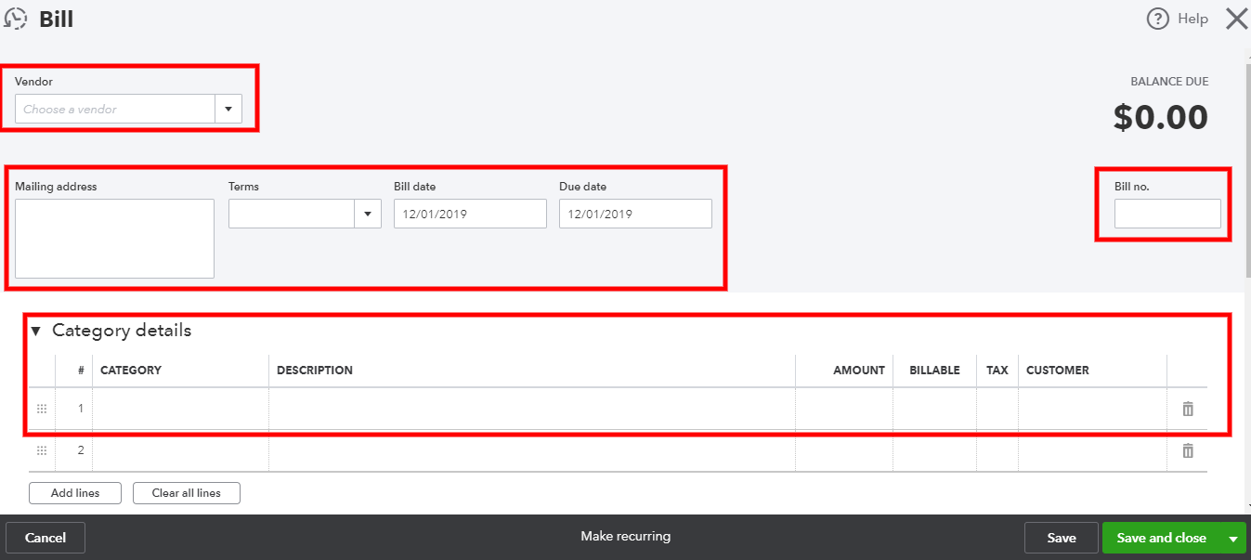Collapse the Category details section
The height and width of the screenshot is (560, 1251).
tap(34, 330)
